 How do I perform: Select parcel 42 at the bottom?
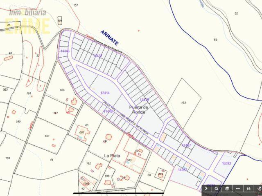tap(83, 189)
